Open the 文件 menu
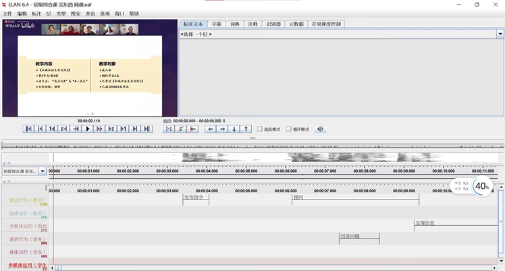The width and height of the screenshot is (505, 271). (7, 13)
